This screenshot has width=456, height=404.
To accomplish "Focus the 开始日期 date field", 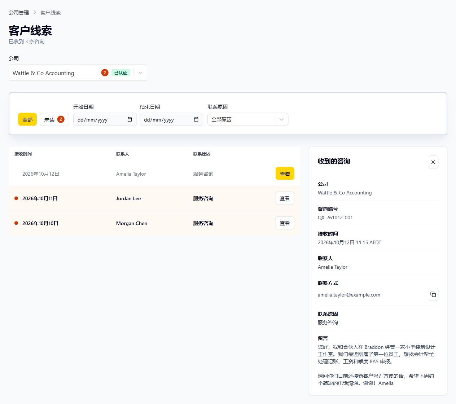I will [105, 119].
